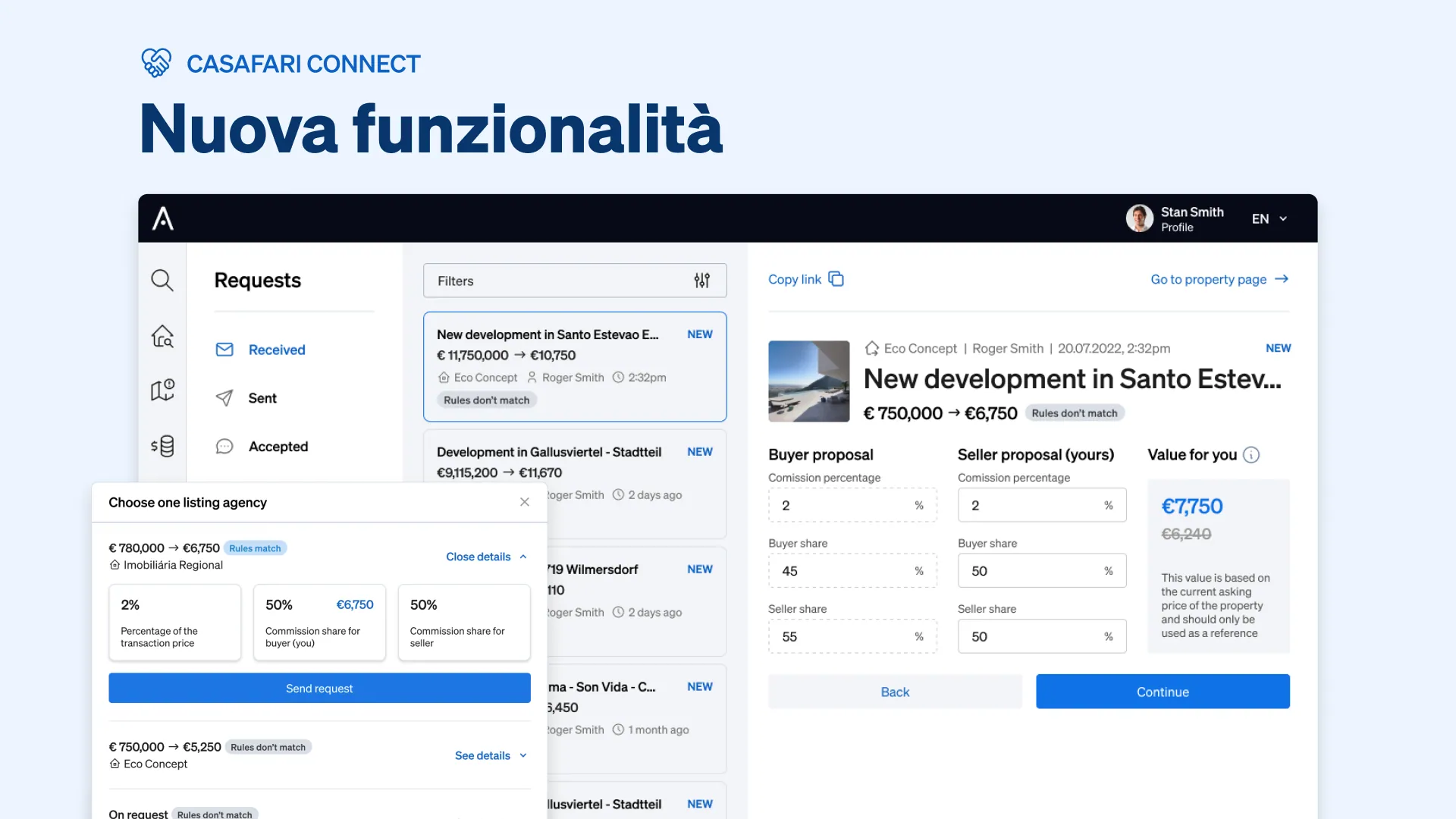Viewport: 1456px width, 819px height.
Task: Click the 2% transaction price card
Action: click(x=174, y=623)
